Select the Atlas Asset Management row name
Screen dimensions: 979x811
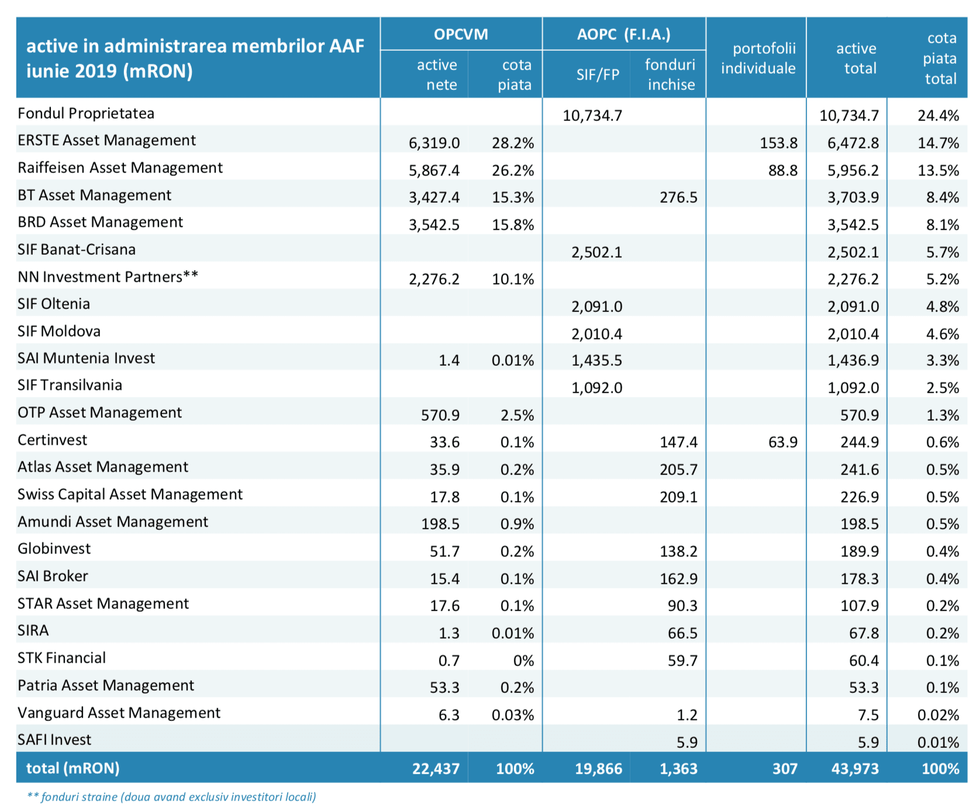pyautogui.click(x=103, y=467)
